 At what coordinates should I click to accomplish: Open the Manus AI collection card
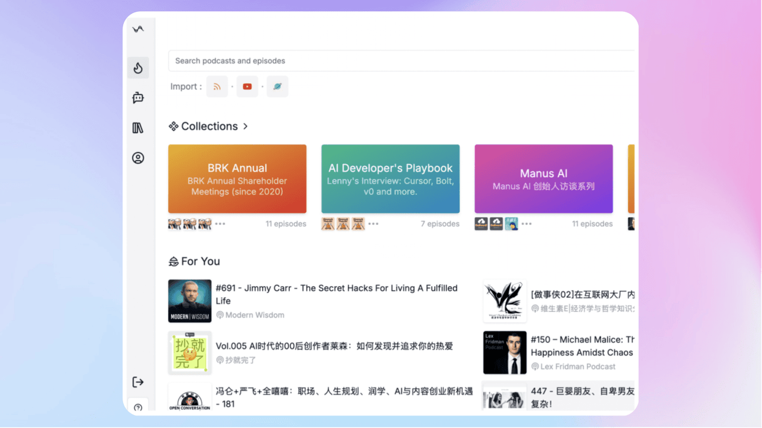tap(543, 179)
